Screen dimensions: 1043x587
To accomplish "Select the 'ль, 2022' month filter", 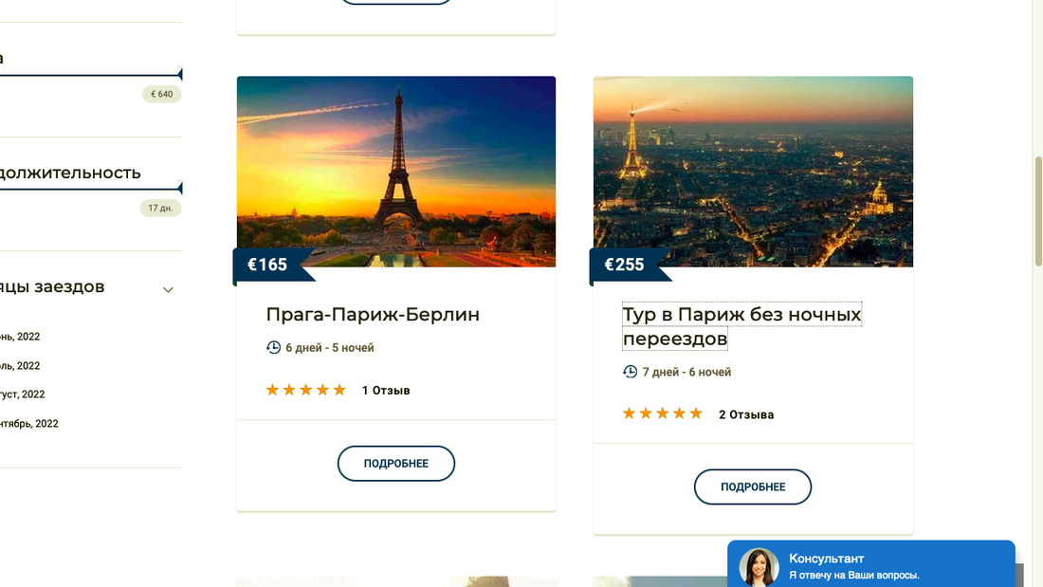I will pyautogui.click(x=21, y=366).
